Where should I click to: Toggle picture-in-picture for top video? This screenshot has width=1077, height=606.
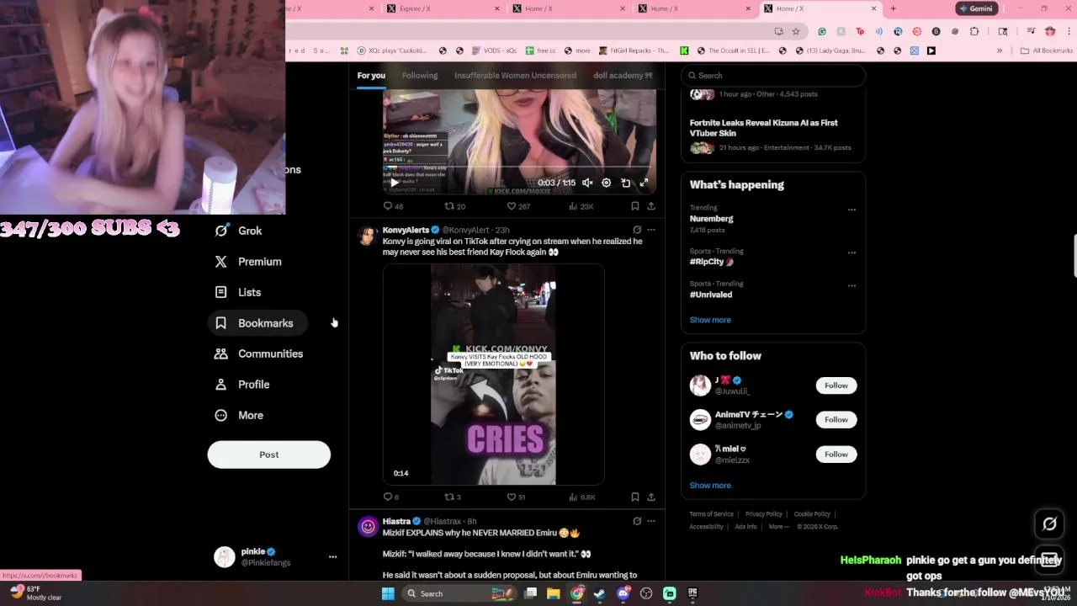pos(625,183)
